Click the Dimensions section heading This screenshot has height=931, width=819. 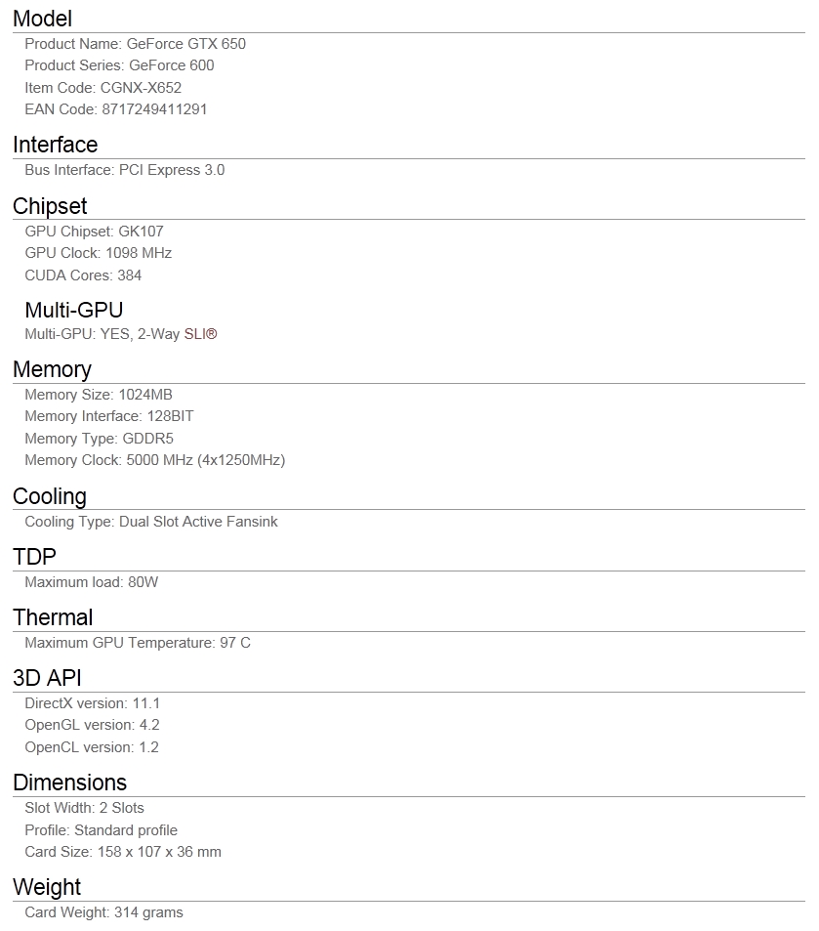coord(70,783)
